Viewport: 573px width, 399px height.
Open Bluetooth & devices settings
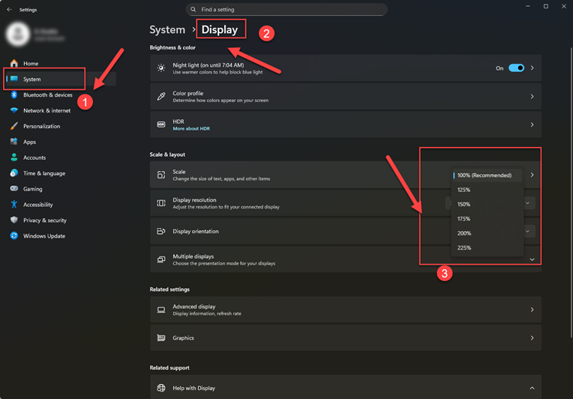point(48,94)
